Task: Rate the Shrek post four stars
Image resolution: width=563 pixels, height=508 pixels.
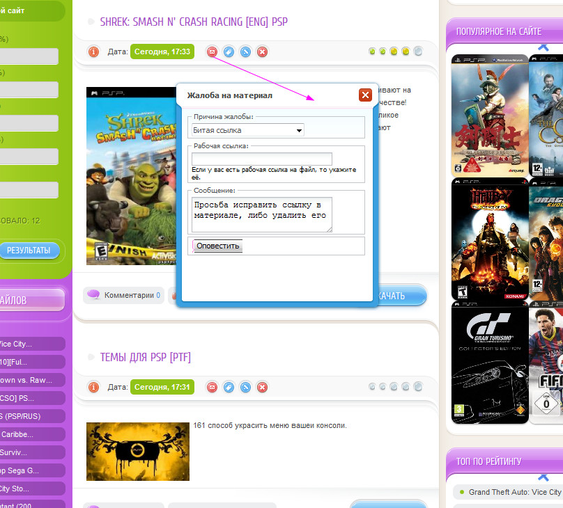Action: pyautogui.click(x=406, y=51)
